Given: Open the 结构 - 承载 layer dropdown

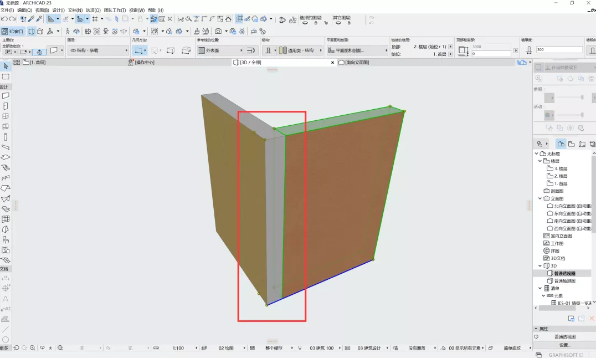Looking at the screenshot, I should coord(98,50).
